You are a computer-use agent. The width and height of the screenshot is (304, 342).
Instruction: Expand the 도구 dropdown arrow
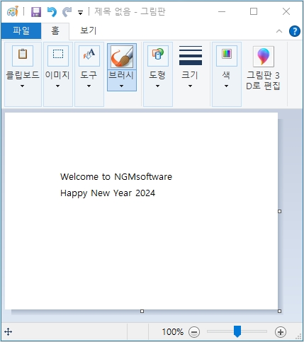click(89, 86)
